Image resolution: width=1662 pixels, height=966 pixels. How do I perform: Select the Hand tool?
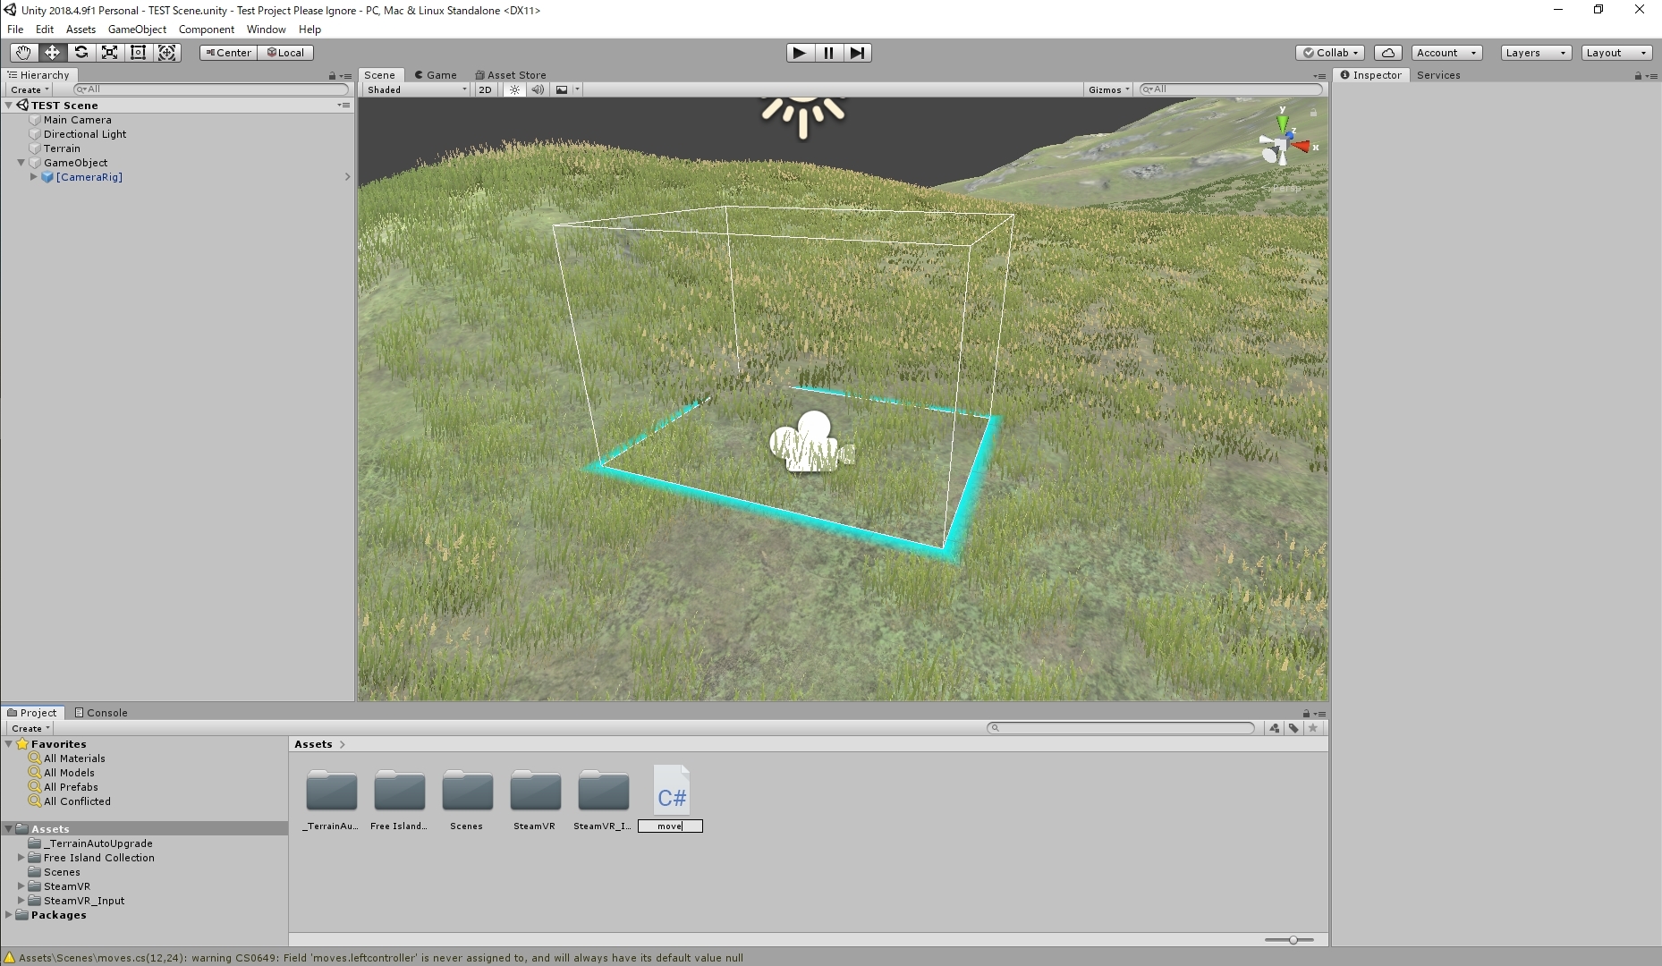coord(22,53)
